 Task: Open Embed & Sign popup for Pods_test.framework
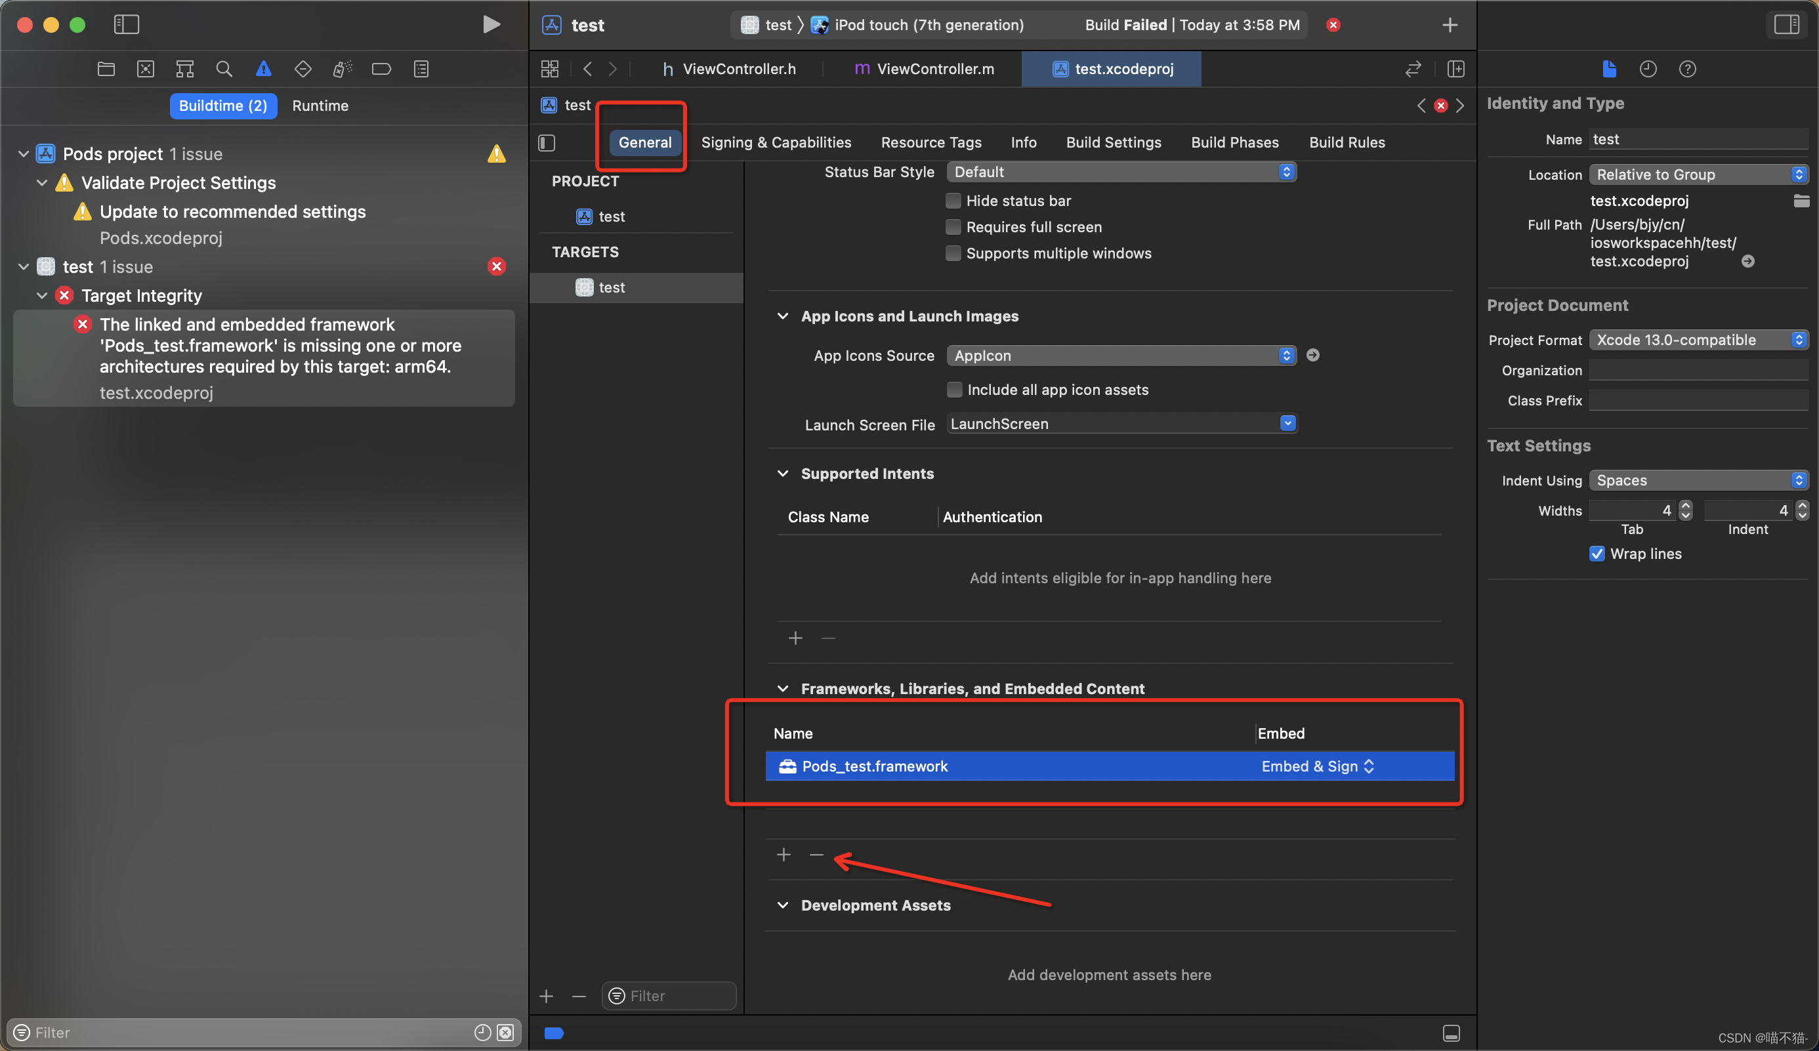pyautogui.click(x=1318, y=766)
